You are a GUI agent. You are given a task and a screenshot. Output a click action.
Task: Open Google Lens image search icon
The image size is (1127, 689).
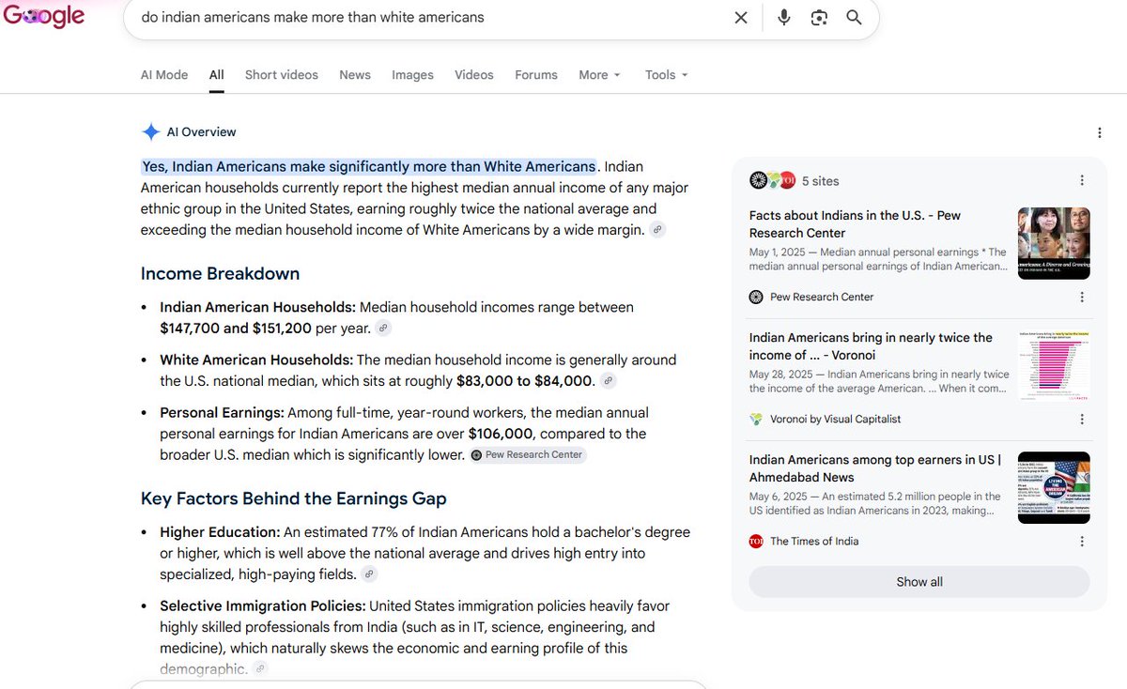pos(819,18)
